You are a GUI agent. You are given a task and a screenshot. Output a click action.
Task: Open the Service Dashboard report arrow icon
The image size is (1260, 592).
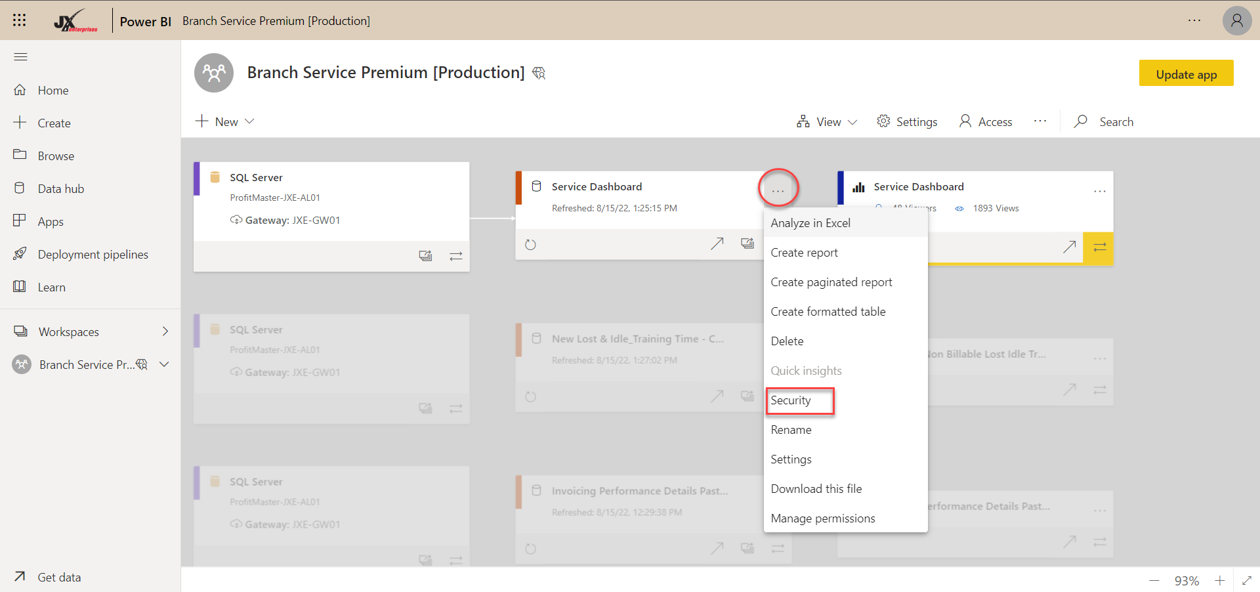[x=1069, y=247]
